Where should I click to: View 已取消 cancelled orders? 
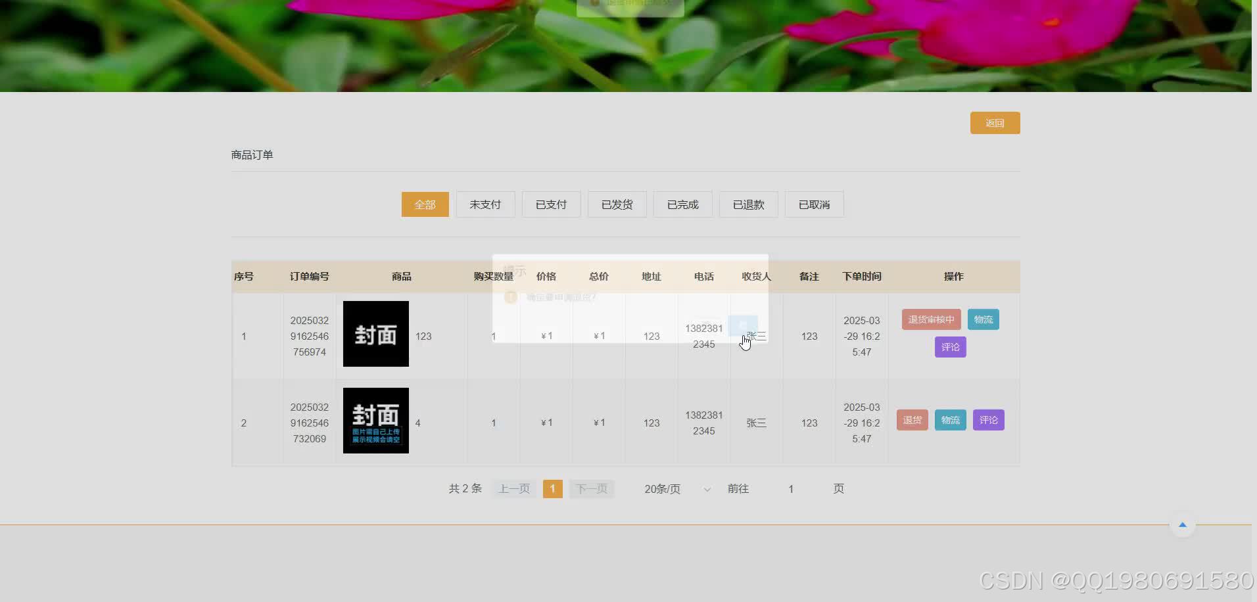coord(814,204)
